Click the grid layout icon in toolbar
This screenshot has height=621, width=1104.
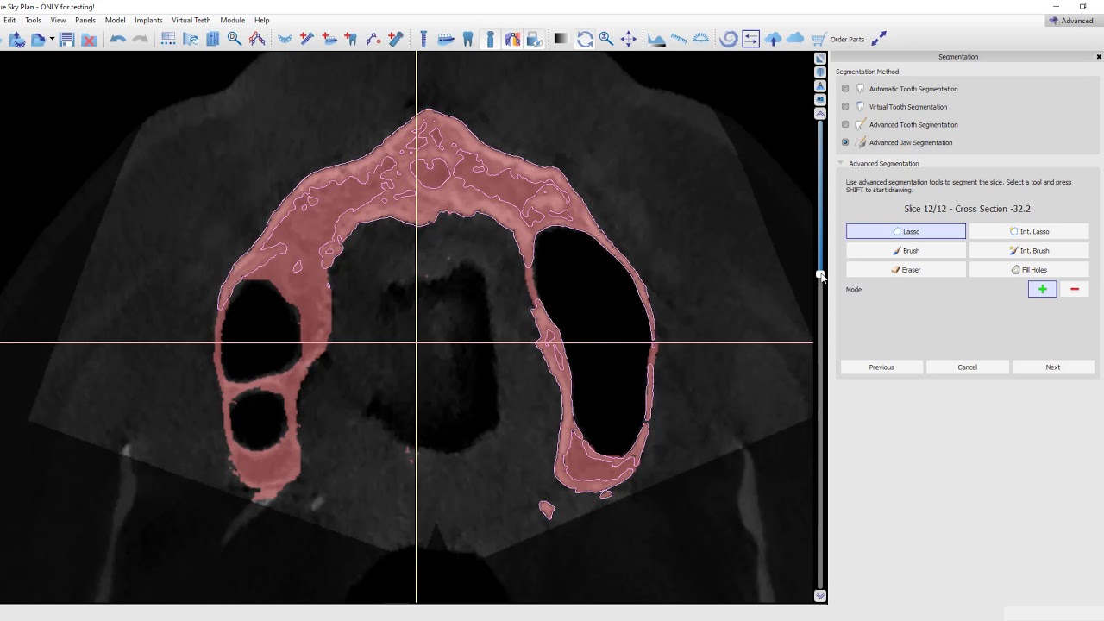(x=168, y=39)
